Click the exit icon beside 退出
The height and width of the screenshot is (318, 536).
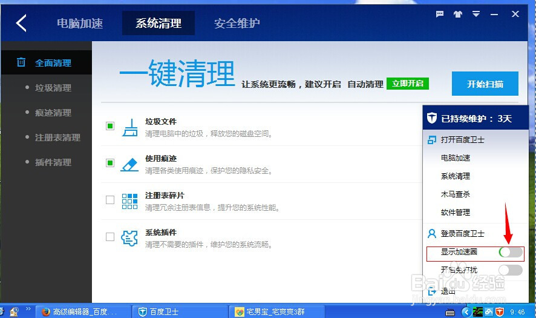click(432, 291)
